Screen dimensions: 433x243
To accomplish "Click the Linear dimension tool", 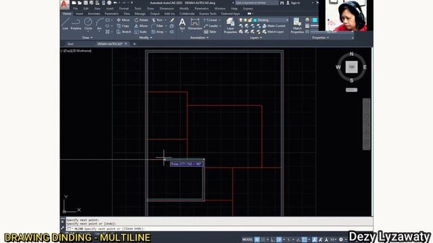I will (211, 20).
